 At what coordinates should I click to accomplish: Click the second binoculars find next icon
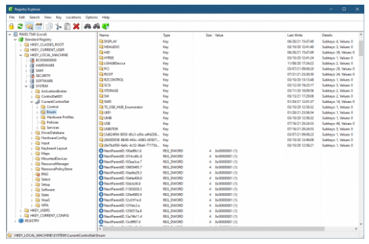point(96,26)
